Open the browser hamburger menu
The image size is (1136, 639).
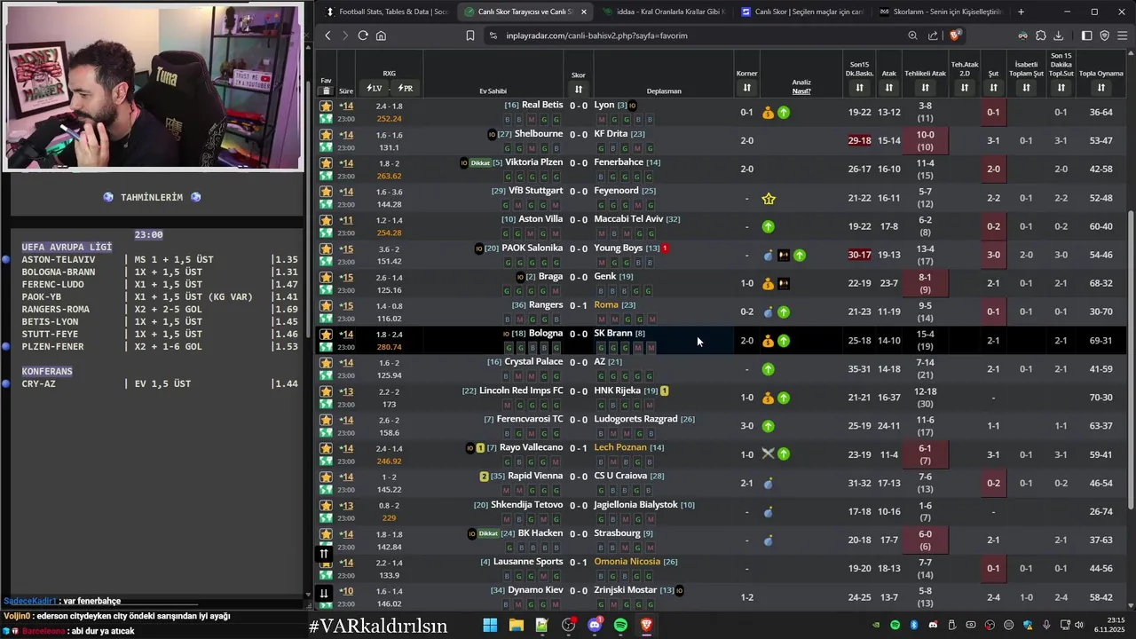point(1123,35)
